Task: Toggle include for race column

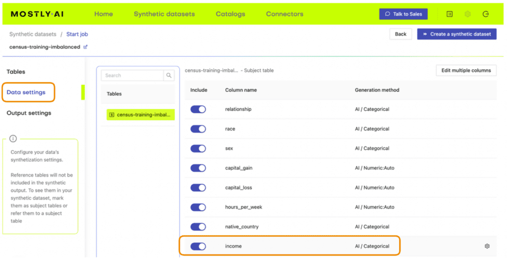Action: (198, 129)
